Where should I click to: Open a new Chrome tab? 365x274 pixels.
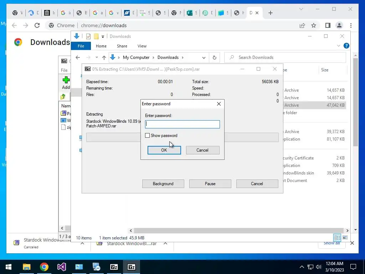pyautogui.click(x=271, y=13)
